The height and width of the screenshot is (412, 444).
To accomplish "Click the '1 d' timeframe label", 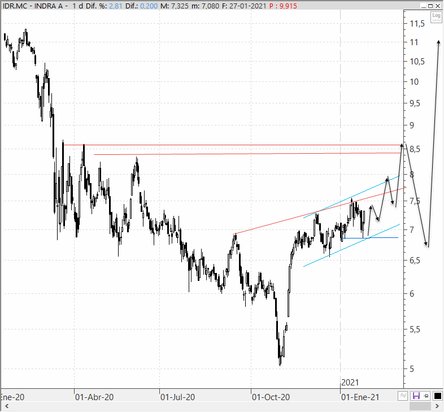I will pos(77,6).
